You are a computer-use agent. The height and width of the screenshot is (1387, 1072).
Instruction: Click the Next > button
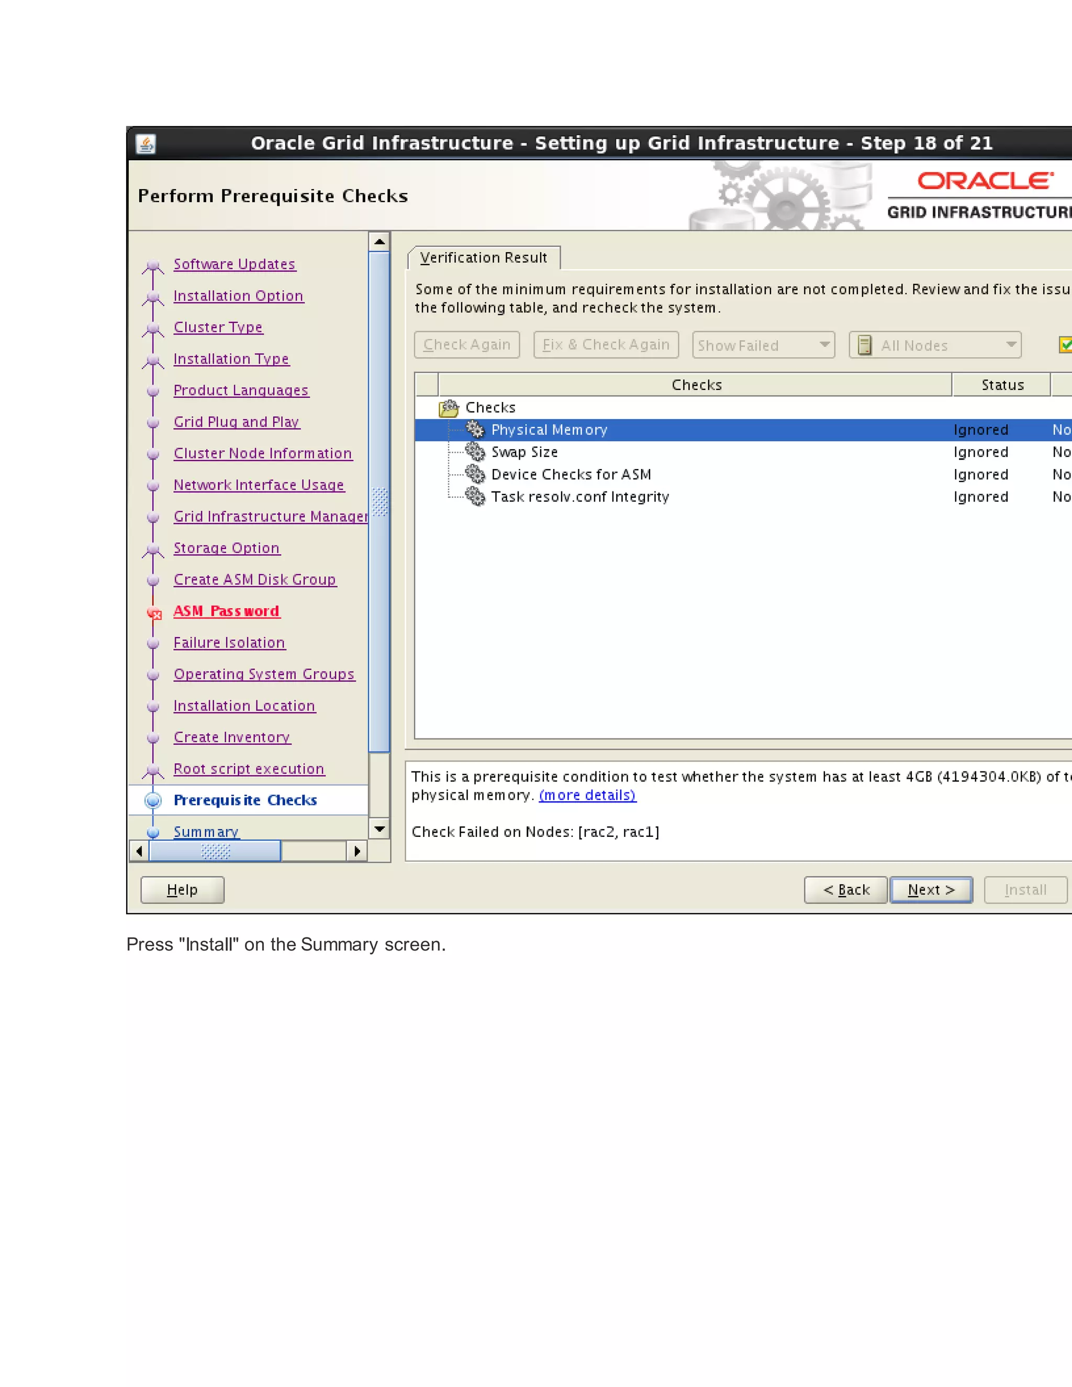(931, 890)
